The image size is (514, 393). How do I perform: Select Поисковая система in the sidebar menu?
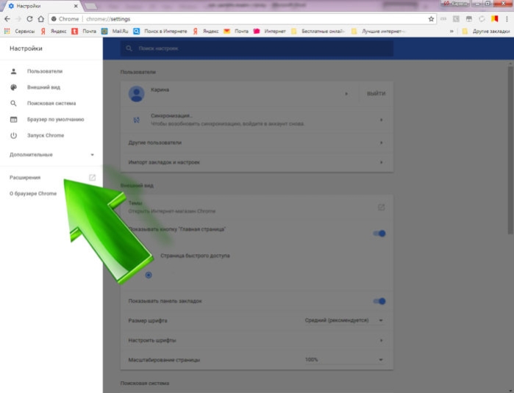point(51,103)
